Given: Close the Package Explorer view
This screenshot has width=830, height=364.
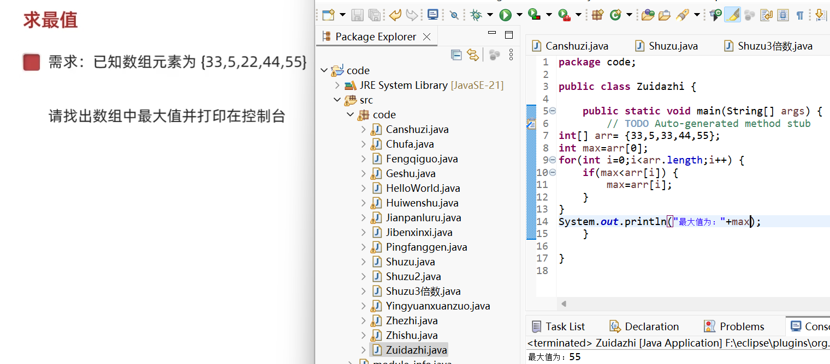Looking at the screenshot, I should 427,37.
